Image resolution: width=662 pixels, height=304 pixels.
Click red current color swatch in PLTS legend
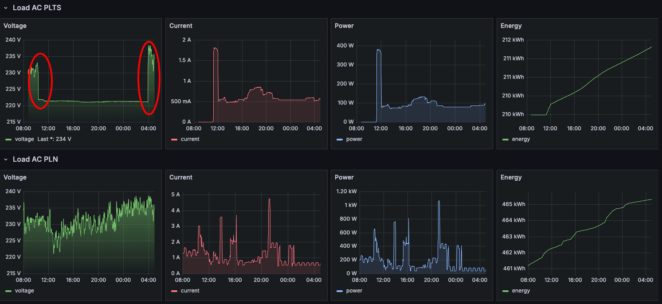(x=174, y=139)
